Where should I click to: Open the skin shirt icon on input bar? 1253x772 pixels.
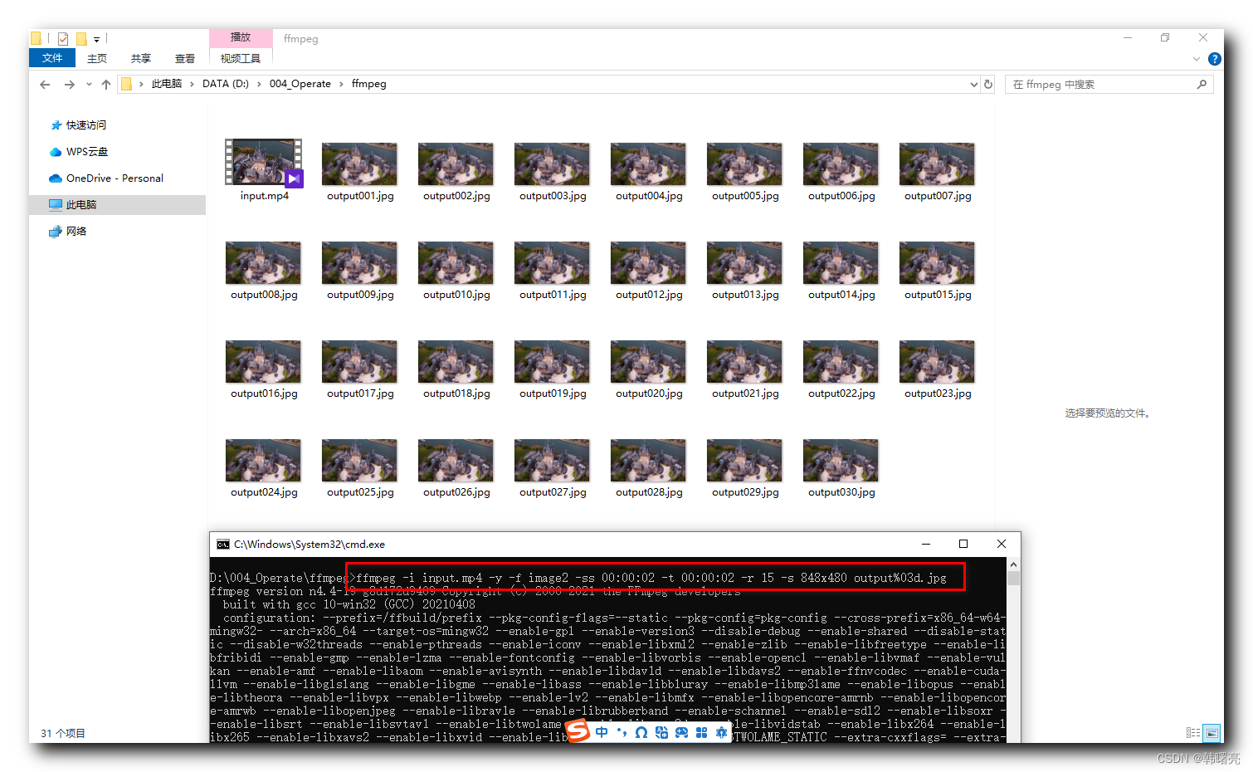(721, 732)
